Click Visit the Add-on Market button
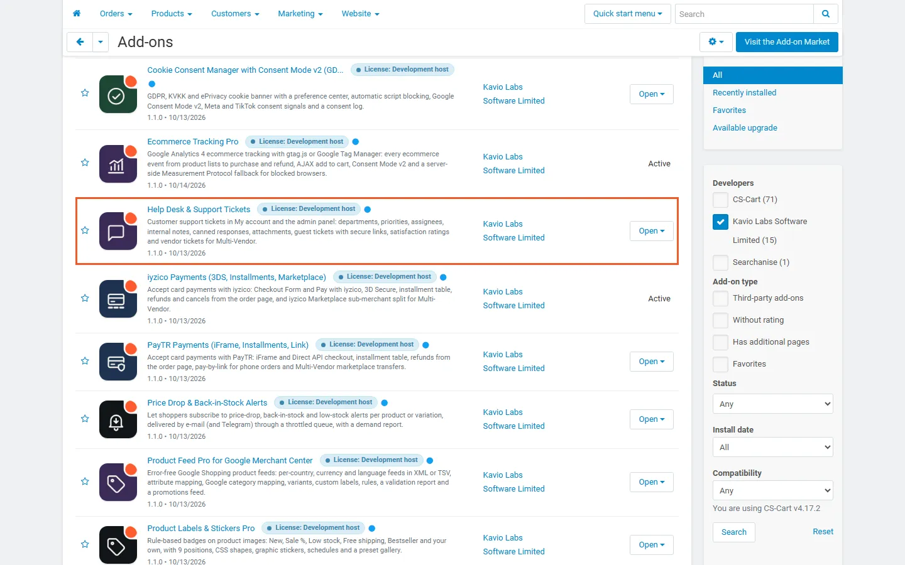The width and height of the screenshot is (905, 565). [787, 42]
